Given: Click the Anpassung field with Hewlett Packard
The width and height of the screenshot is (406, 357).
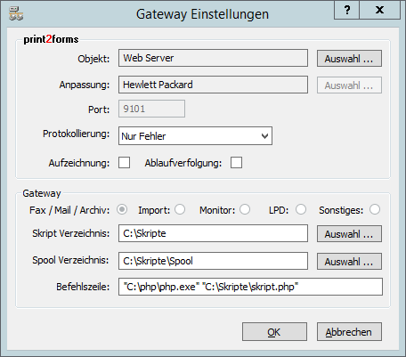Looking at the screenshot, I should (x=213, y=85).
